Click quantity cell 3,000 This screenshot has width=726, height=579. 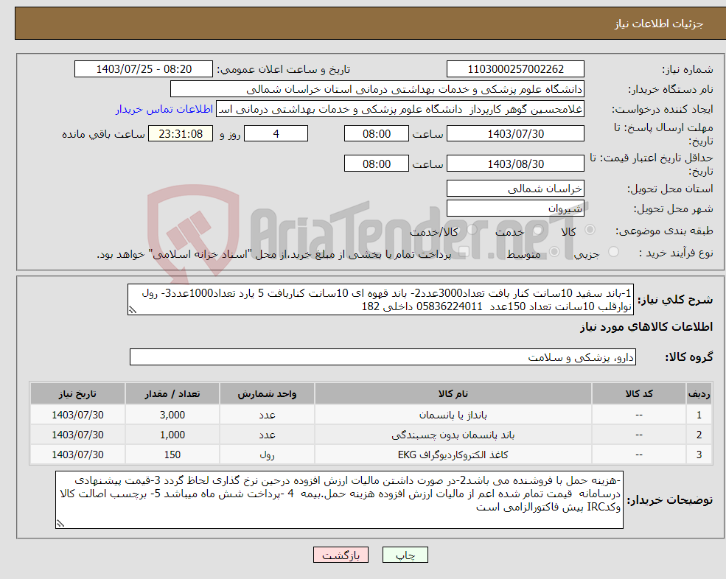click(x=172, y=415)
